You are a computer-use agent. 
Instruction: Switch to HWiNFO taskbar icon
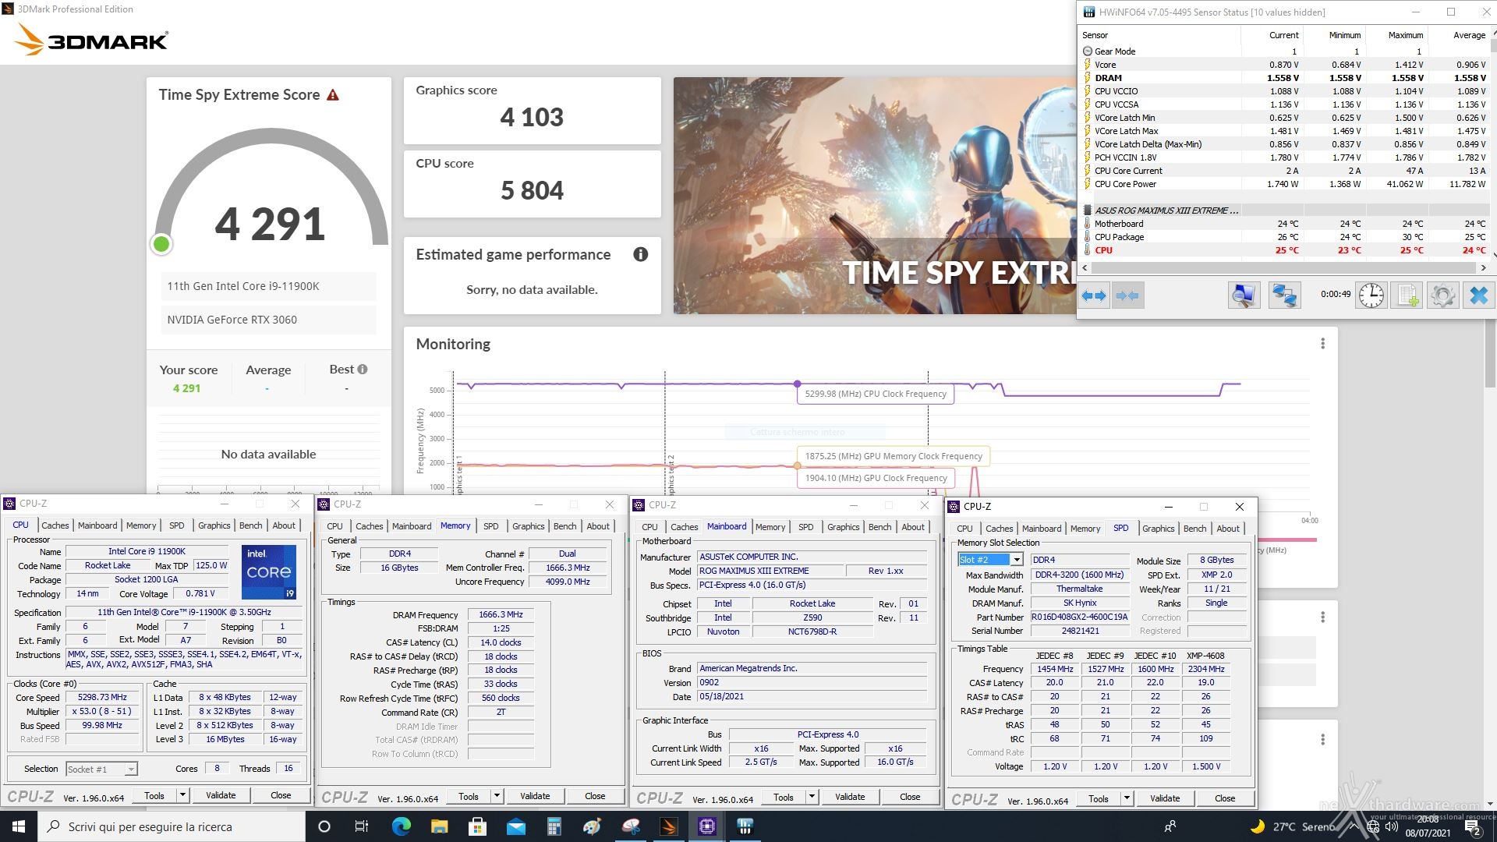pyautogui.click(x=745, y=826)
